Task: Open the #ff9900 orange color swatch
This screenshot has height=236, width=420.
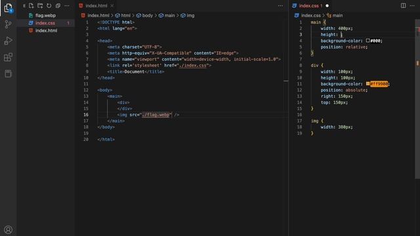Action: 367,84
